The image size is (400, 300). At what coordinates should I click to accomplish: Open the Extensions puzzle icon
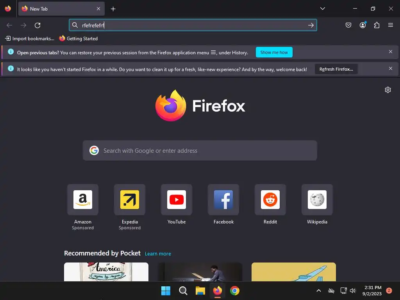point(377,25)
